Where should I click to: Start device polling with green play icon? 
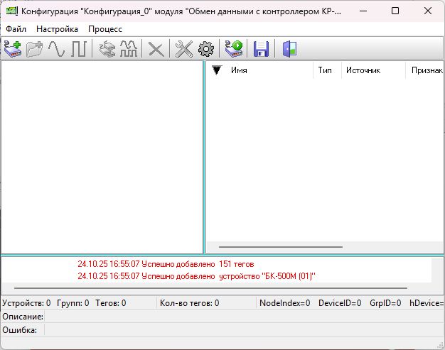(x=234, y=49)
